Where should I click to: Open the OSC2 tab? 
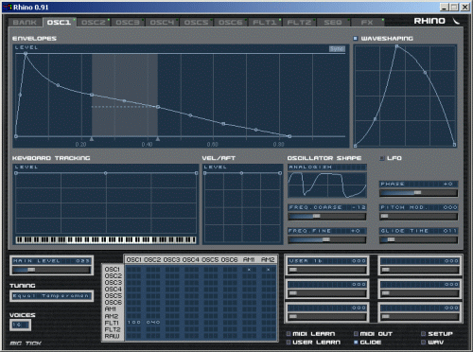pos(94,23)
